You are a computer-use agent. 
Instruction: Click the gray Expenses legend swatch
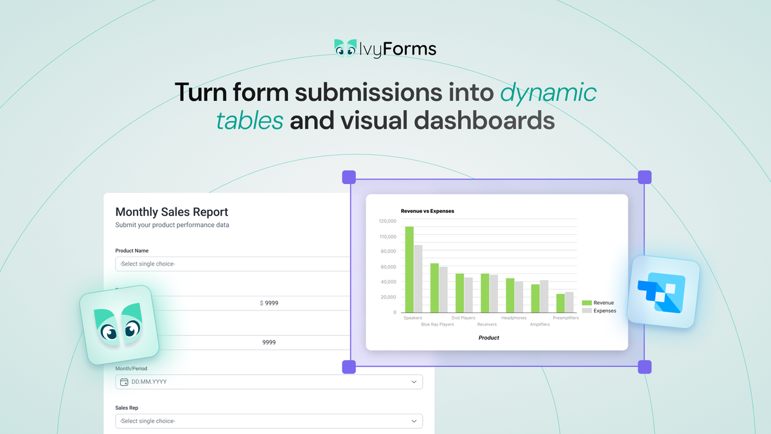pos(586,311)
